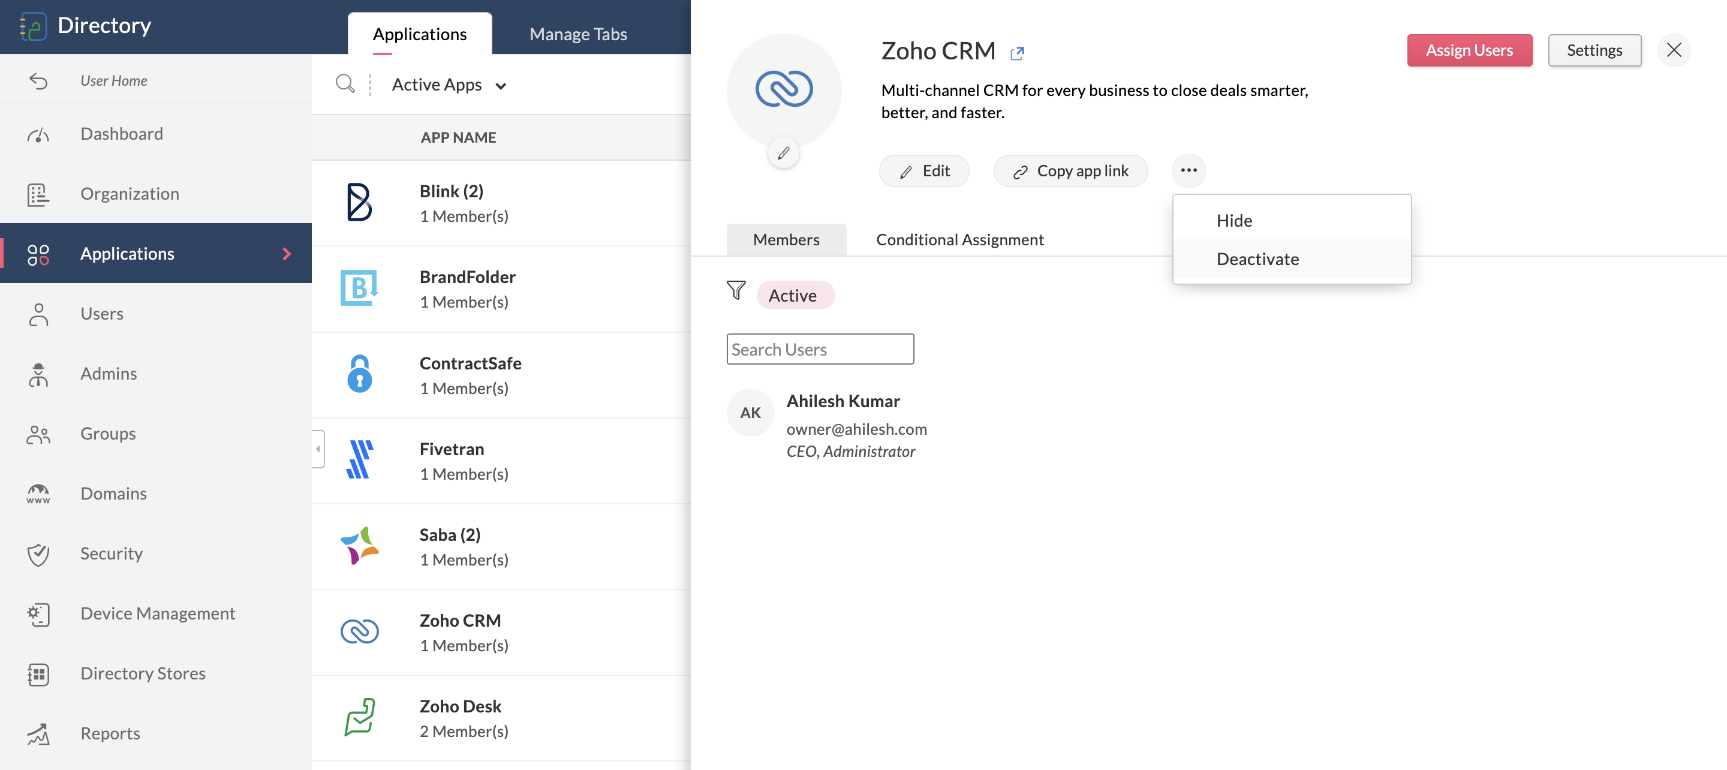Click the search magnifier icon in apps list
Image resolution: width=1727 pixels, height=770 pixels.
pyautogui.click(x=345, y=84)
